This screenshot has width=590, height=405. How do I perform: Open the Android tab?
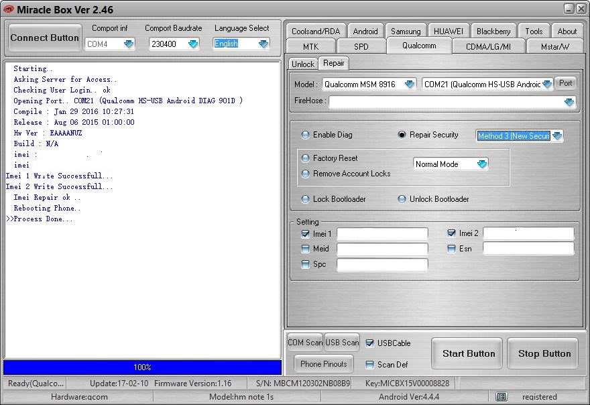[x=365, y=32]
